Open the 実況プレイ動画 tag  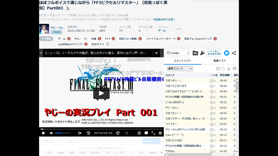[128, 38]
